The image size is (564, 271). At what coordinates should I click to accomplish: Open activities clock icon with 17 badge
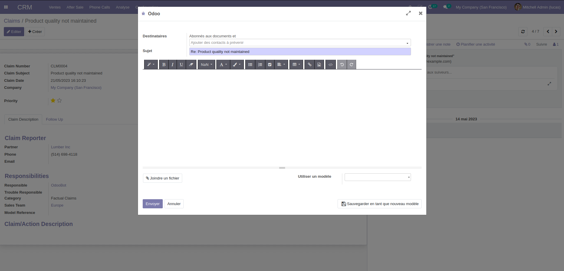[x=432, y=7]
